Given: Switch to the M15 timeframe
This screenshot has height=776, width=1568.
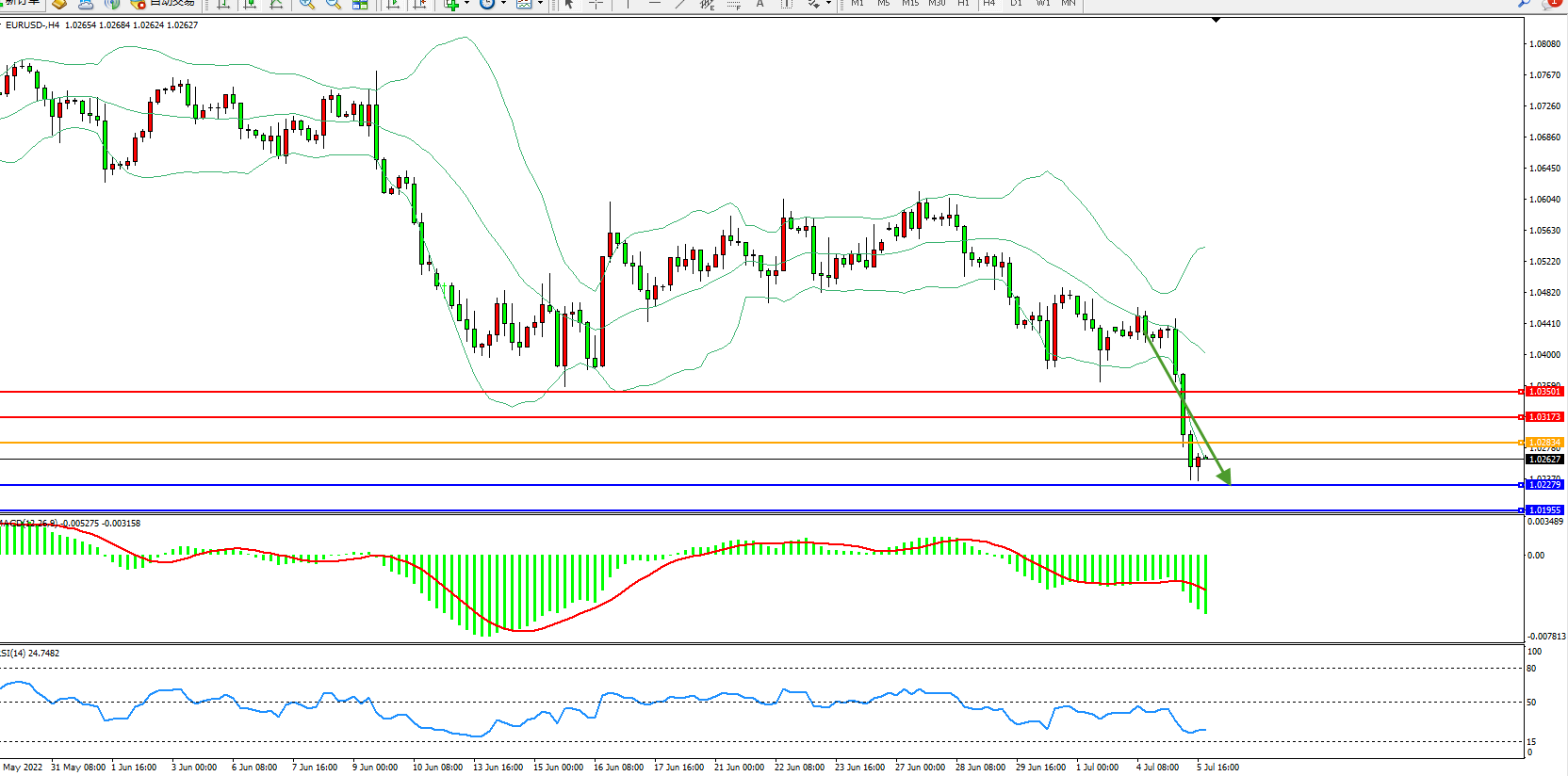Looking at the screenshot, I should pos(909,4).
